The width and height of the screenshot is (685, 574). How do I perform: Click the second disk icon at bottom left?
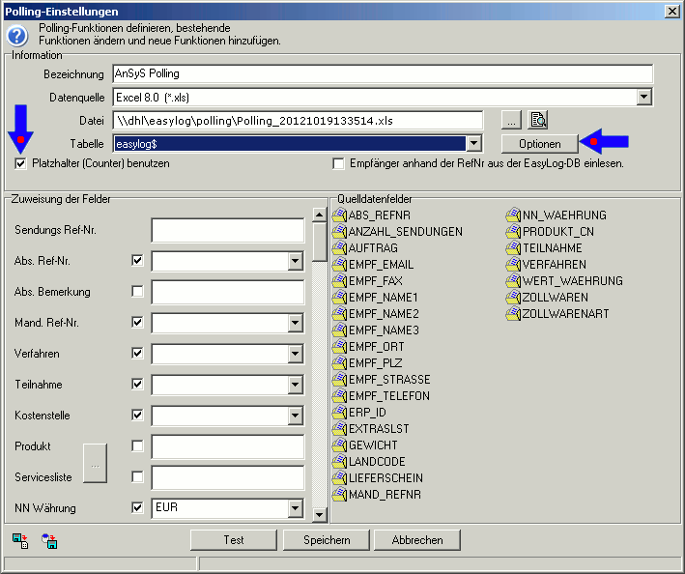pos(49,540)
